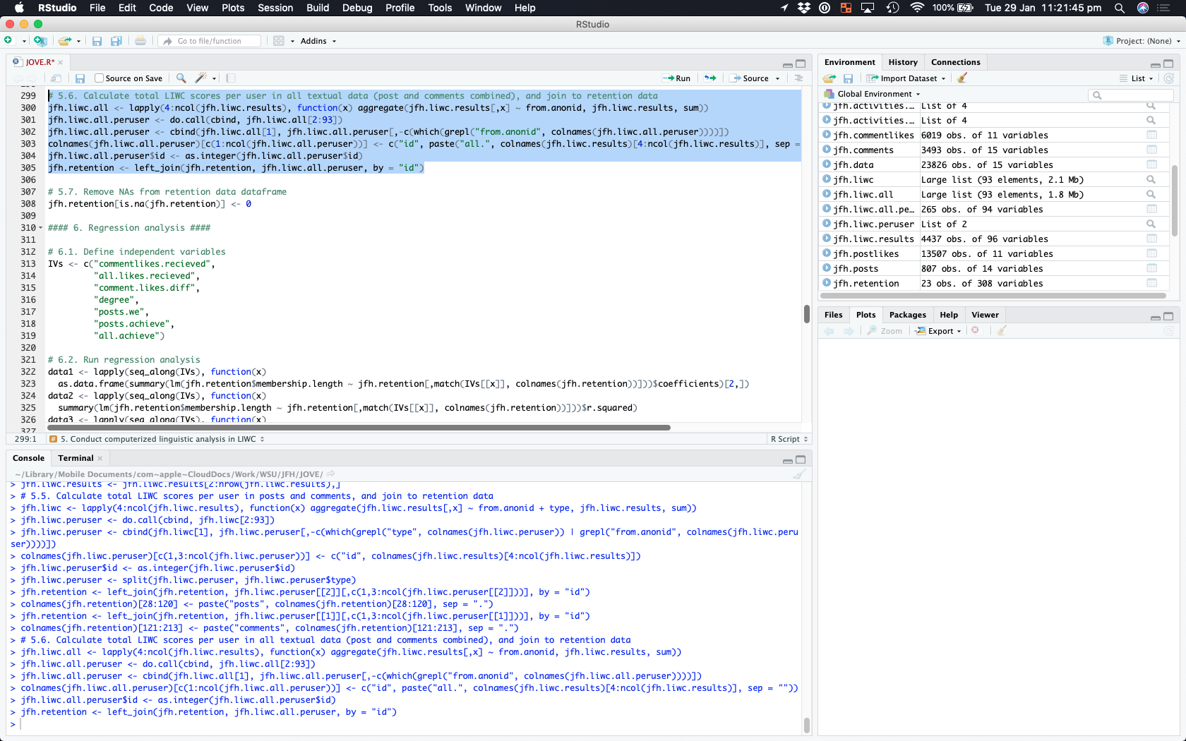Clear the environment with the broom icon
This screenshot has height=741, width=1186.
962,78
